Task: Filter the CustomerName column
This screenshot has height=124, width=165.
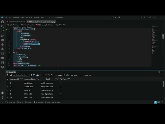Action: coord(38,79)
